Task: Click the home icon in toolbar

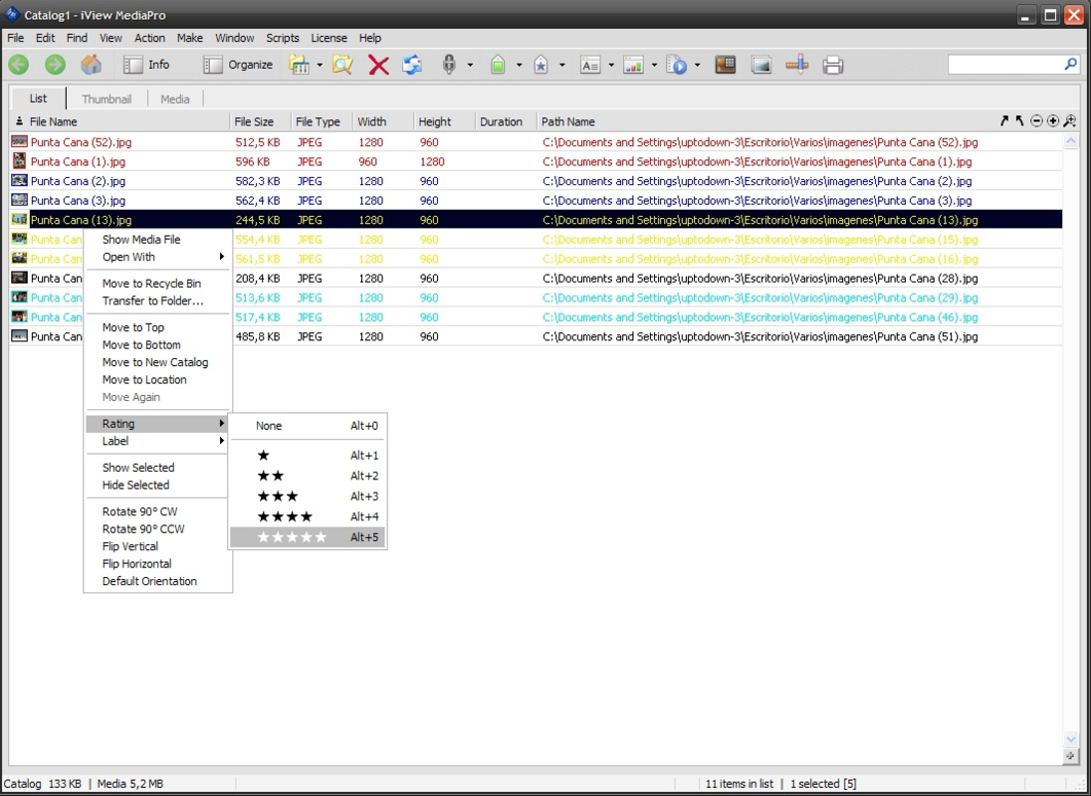Action: tap(92, 65)
